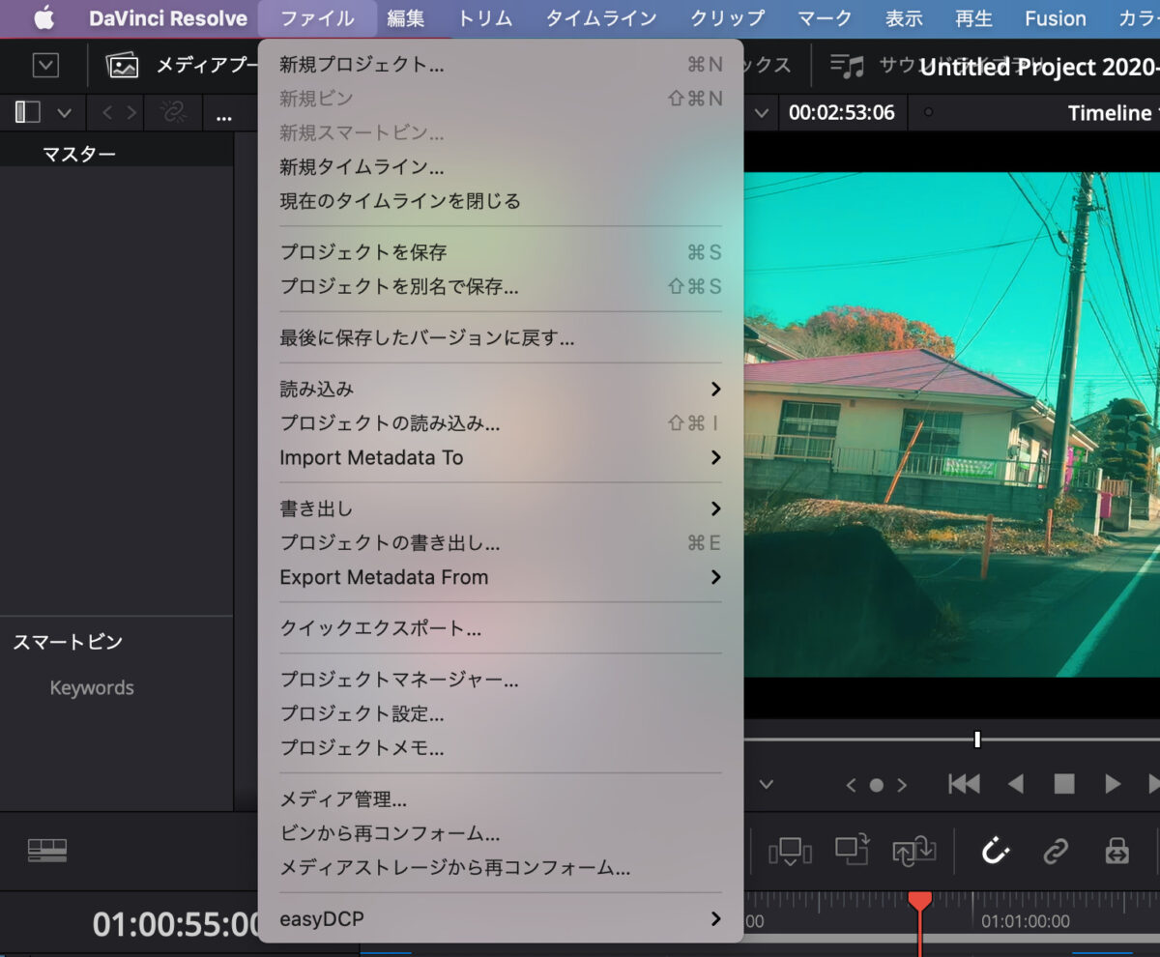This screenshot has width=1160, height=957.
Task: Select the replace clip edit icon
Action: click(913, 851)
